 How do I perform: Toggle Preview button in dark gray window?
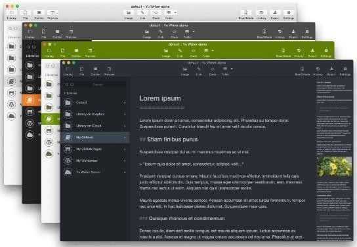(71, 31)
